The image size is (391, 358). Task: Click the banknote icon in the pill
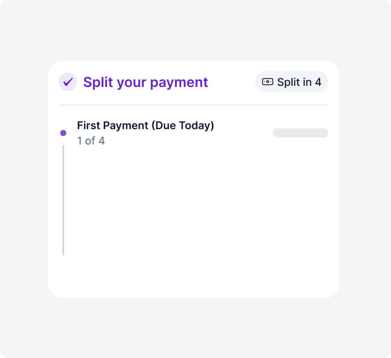(267, 82)
